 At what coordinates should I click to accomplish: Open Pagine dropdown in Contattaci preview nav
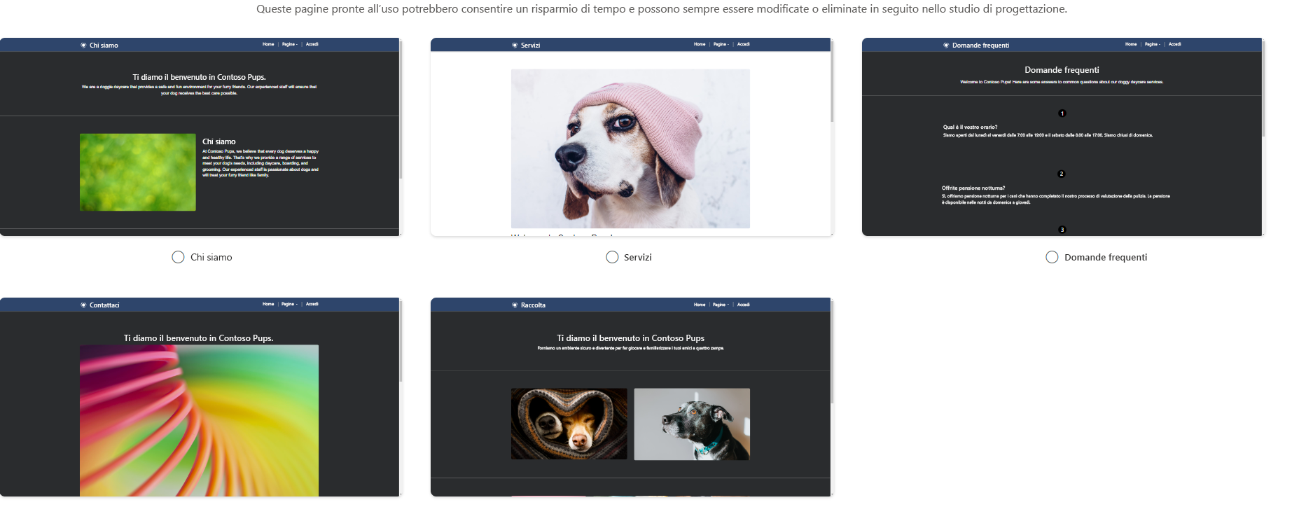[289, 304]
